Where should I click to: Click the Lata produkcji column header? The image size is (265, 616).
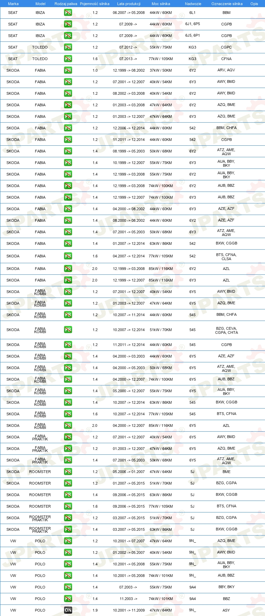click(x=129, y=4)
